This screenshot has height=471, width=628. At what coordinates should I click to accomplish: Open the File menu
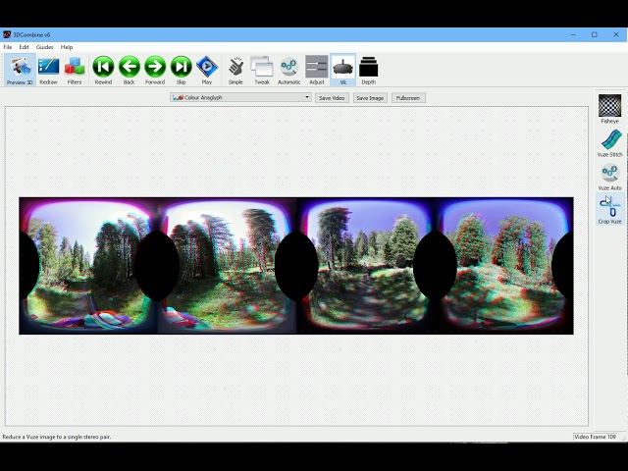pos(8,47)
